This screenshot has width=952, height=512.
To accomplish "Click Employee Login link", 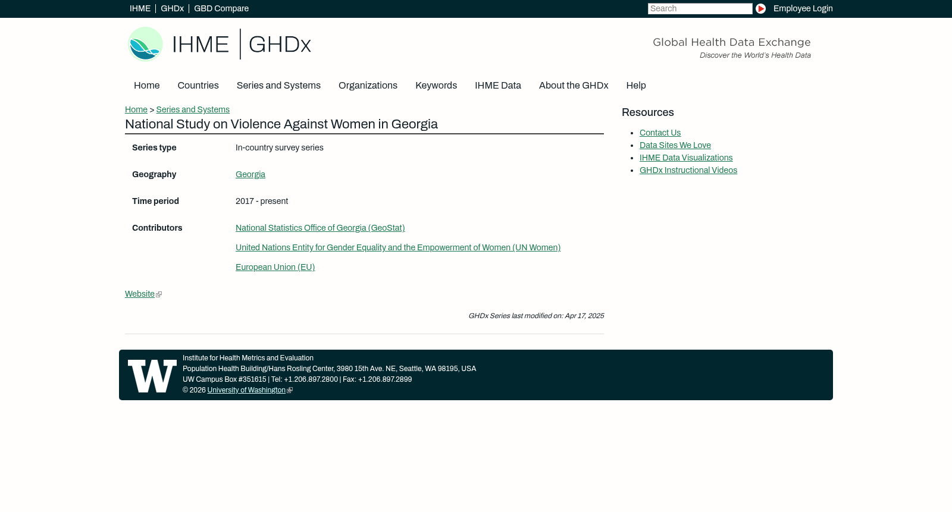I will tap(803, 9).
